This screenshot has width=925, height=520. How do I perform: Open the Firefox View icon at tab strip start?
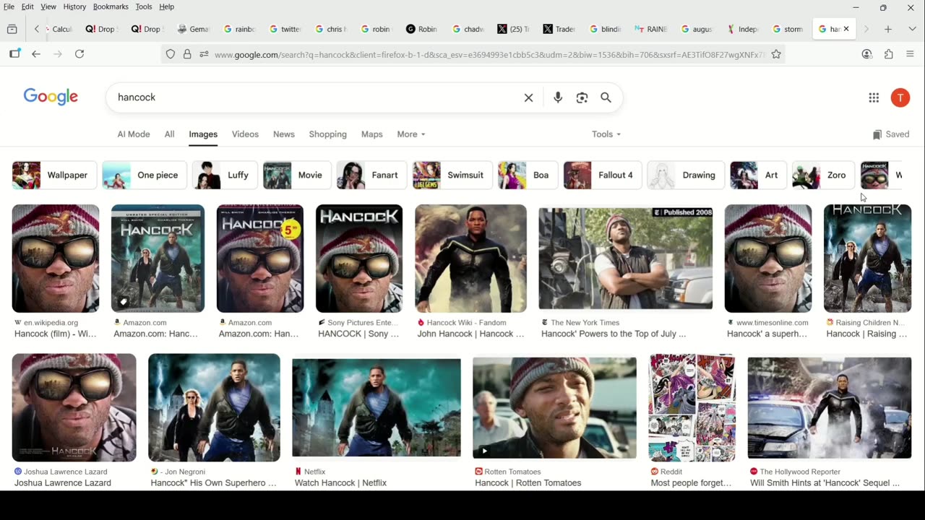(12, 29)
